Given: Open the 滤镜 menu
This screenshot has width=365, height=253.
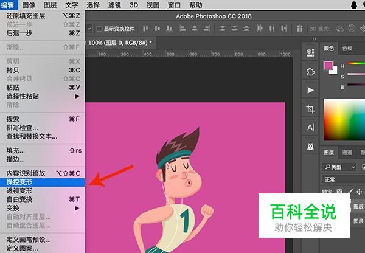Looking at the screenshot, I should pyautogui.click(x=114, y=5).
